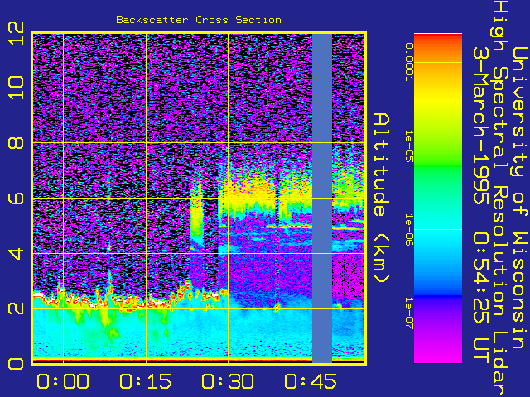
Task: Click the "High Spectral Resolution Lidar" text line
Action: [500, 198]
